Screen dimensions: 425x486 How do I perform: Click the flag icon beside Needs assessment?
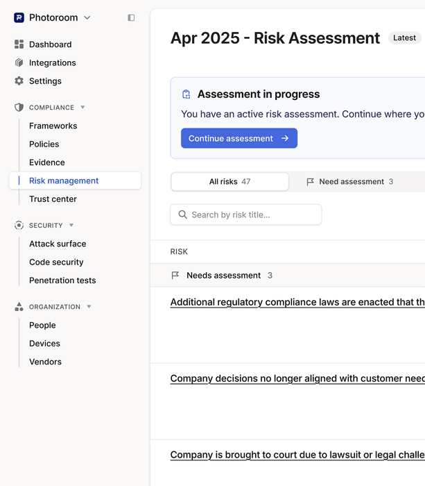175,275
